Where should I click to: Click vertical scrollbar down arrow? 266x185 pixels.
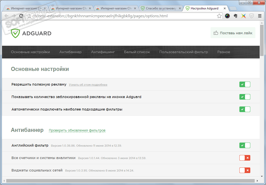point(262,176)
